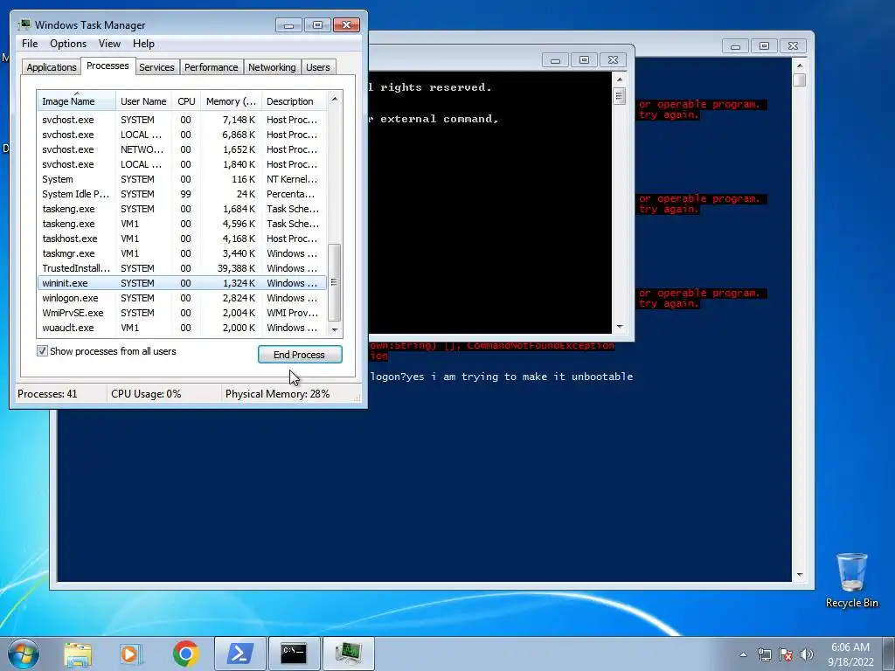The width and height of the screenshot is (895, 671).
Task: Select the taskhost.exe process row
Action: pos(182,239)
